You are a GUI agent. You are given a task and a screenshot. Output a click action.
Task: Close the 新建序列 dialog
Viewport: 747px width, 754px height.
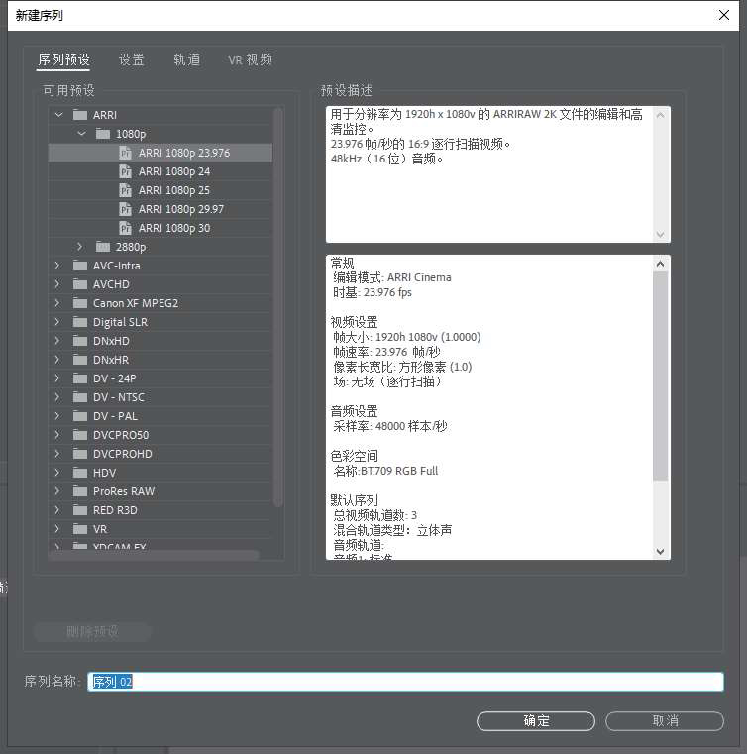[x=724, y=15]
